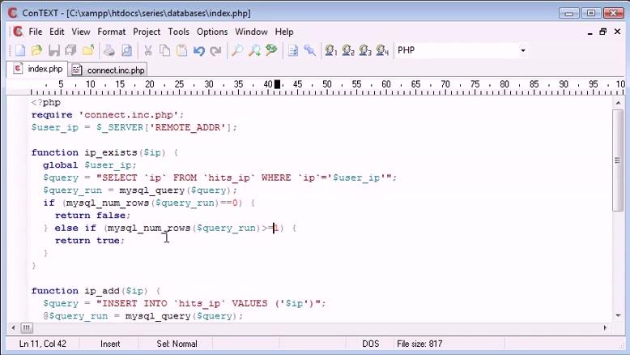Click ruler marker at column 50
This screenshot has width=630, height=355.
(x=327, y=84)
